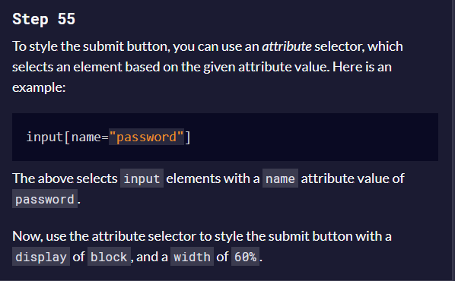Select inline code "input" in the description sentence

[x=142, y=178]
